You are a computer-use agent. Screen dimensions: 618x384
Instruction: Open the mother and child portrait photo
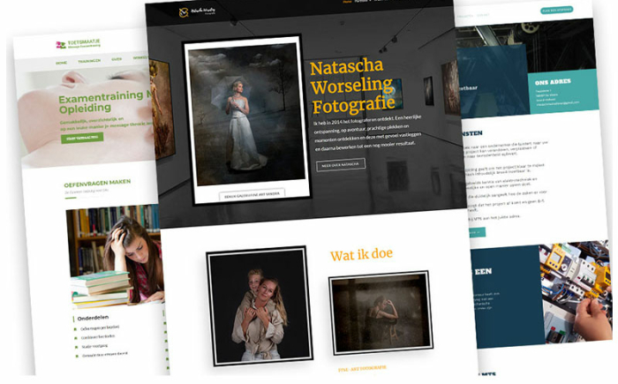click(260, 305)
